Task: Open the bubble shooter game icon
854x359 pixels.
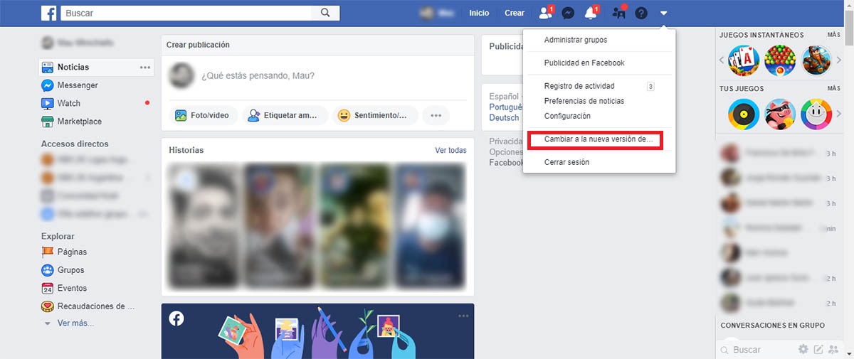Action: click(779, 60)
